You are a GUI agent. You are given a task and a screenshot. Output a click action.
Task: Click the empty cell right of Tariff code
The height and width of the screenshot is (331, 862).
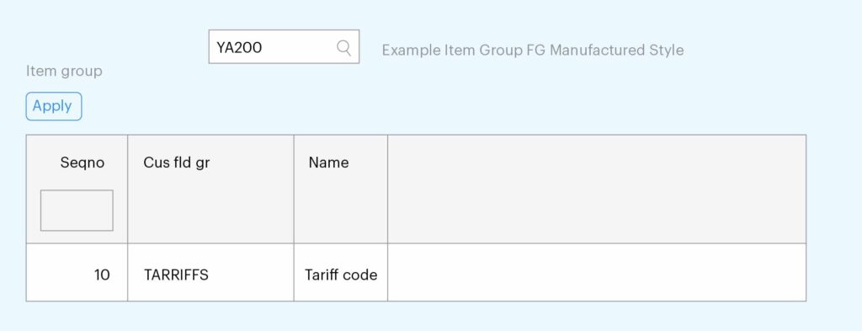(597, 273)
